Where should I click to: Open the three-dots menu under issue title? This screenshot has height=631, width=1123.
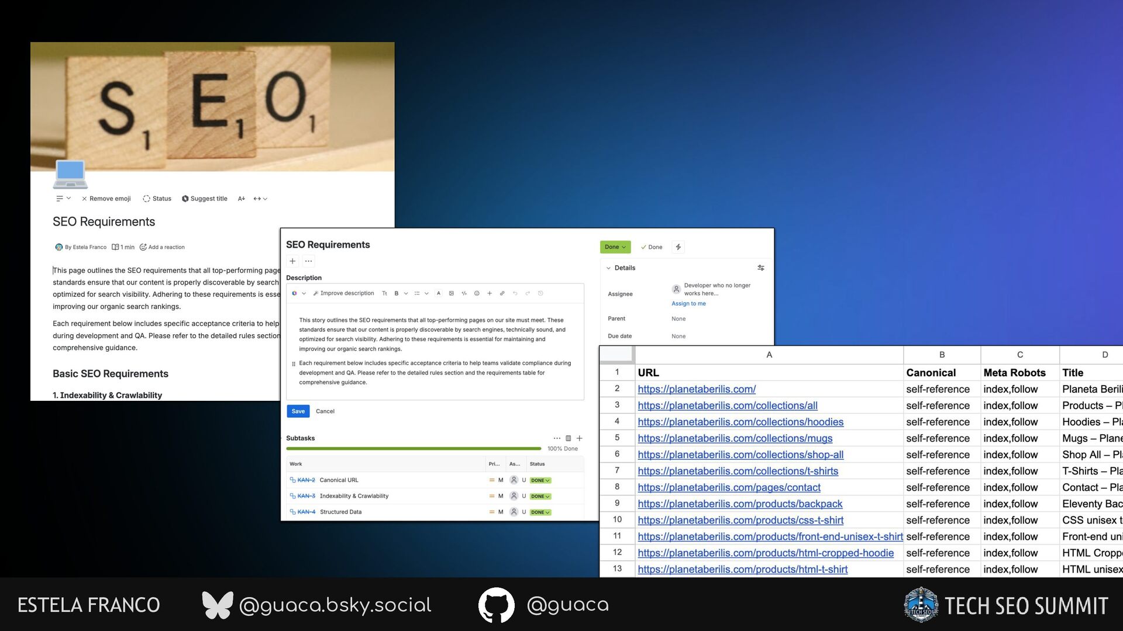pos(308,261)
